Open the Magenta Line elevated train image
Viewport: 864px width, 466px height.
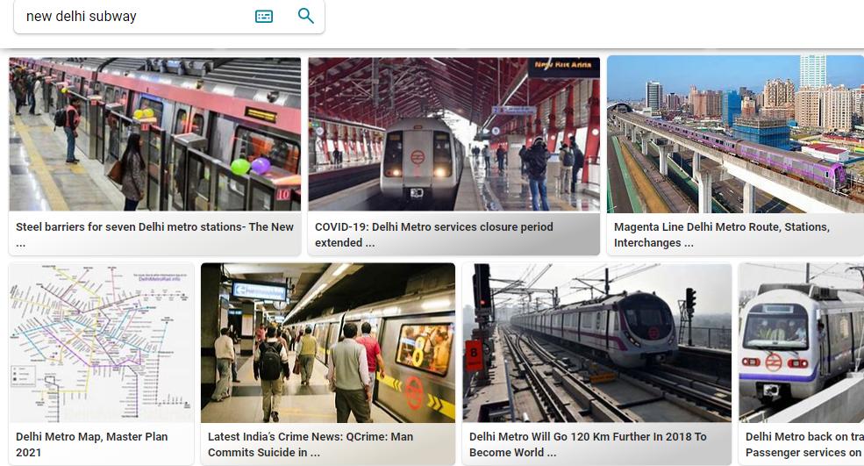click(736, 134)
